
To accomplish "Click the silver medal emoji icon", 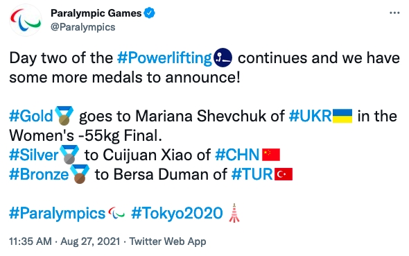I will 69,155.
